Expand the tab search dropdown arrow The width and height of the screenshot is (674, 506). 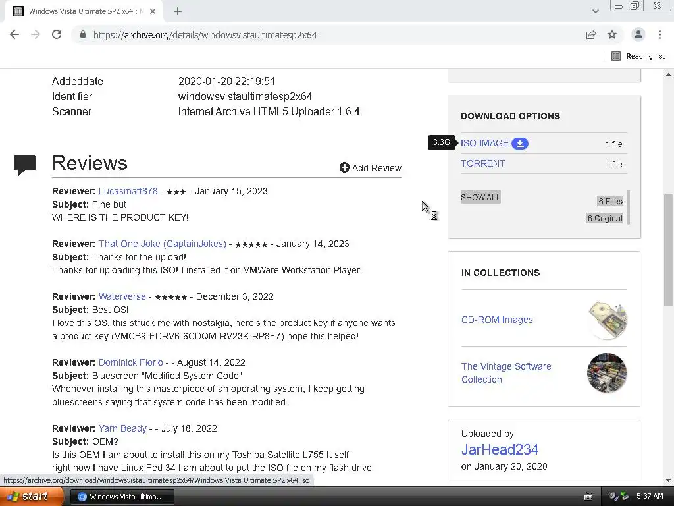[595, 11]
